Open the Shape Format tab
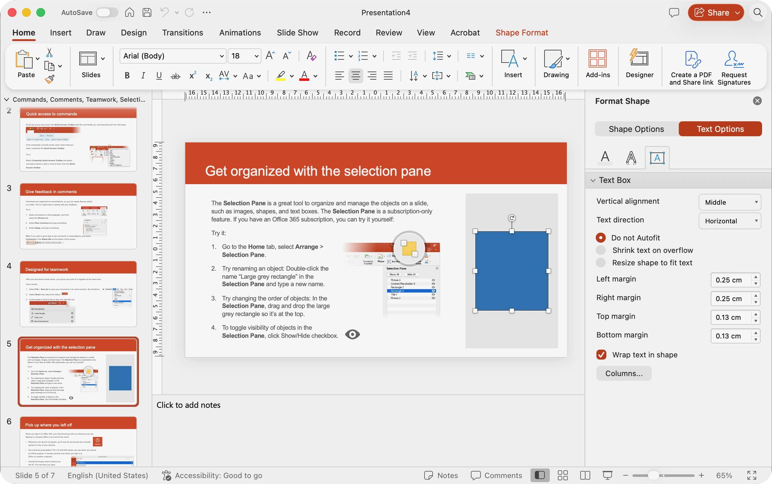The height and width of the screenshot is (484, 772). coord(522,33)
